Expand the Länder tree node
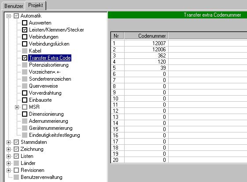The height and width of the screenshot is (182, 247). tap(8, 163)
